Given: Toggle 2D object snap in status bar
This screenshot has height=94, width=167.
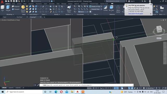Looking at the screenshot, I should pyautogui.click(x=117, y=88).
